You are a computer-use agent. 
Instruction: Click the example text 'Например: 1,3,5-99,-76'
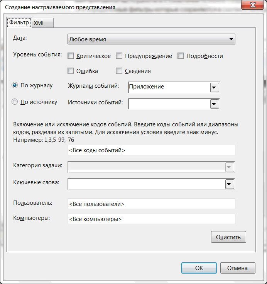tap(44, 140)
